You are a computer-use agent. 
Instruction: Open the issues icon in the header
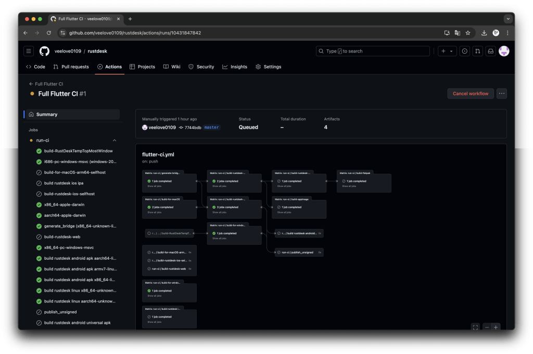coord(464,51)
